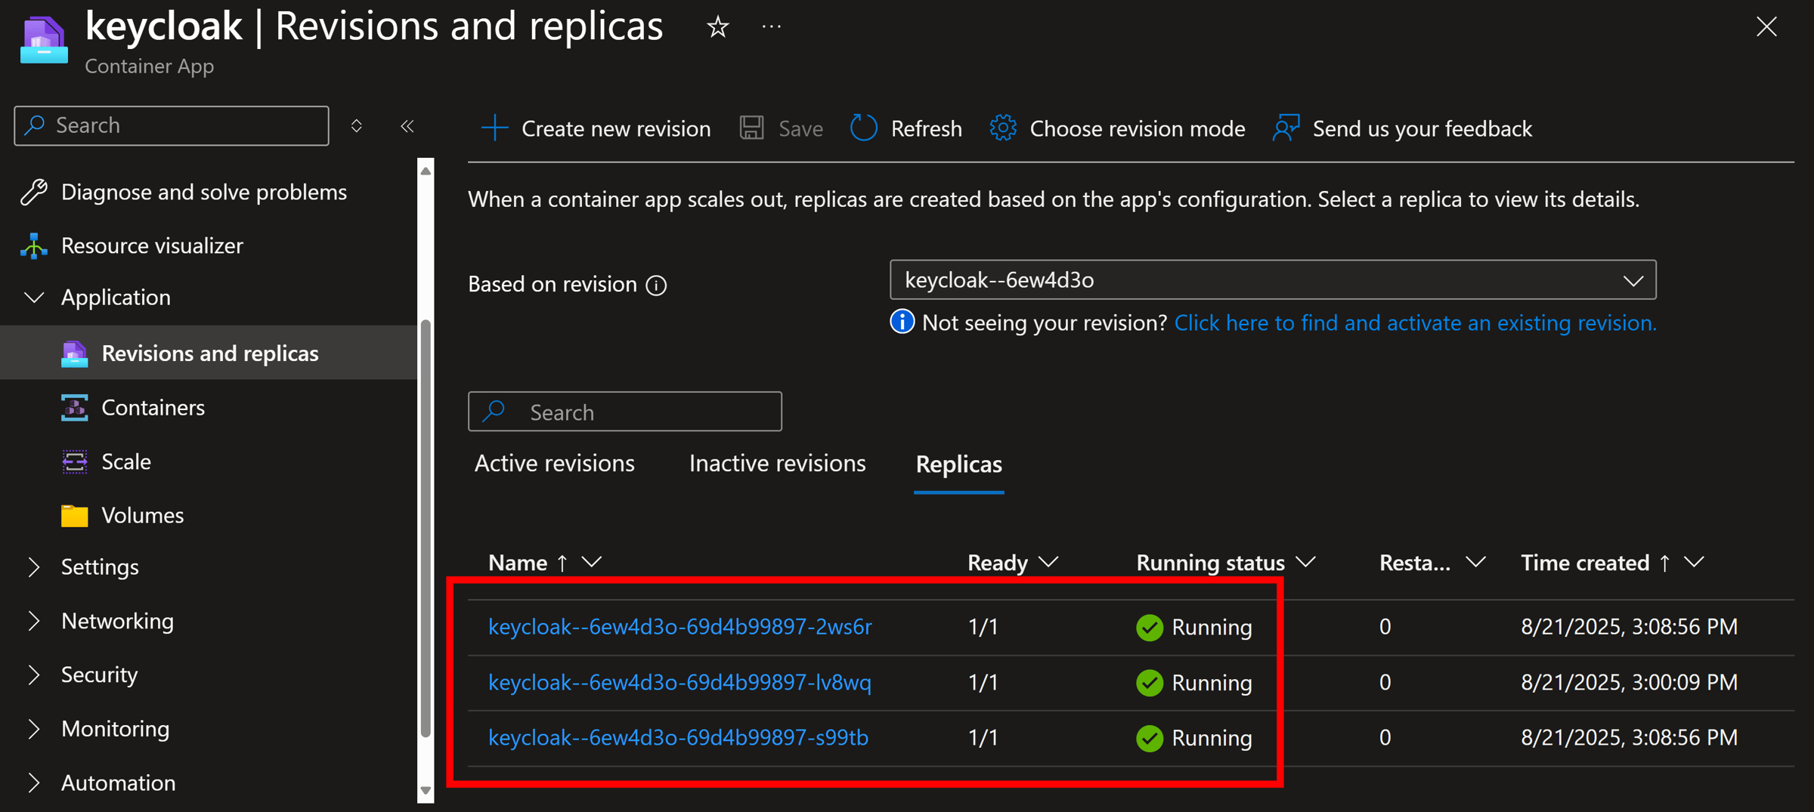Viewport: 1814px width, 812px height.
Task: Open the Volumes page
Action: pos(142,515)
